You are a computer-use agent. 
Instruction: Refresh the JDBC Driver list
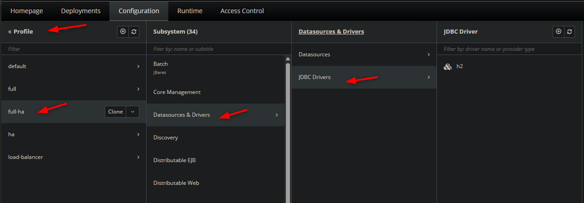point(569,32)
